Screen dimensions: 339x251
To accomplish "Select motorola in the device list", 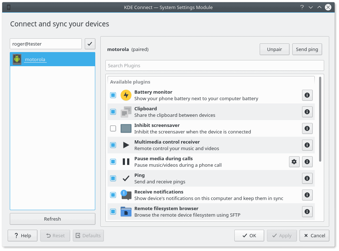I will tap(53, 59).
